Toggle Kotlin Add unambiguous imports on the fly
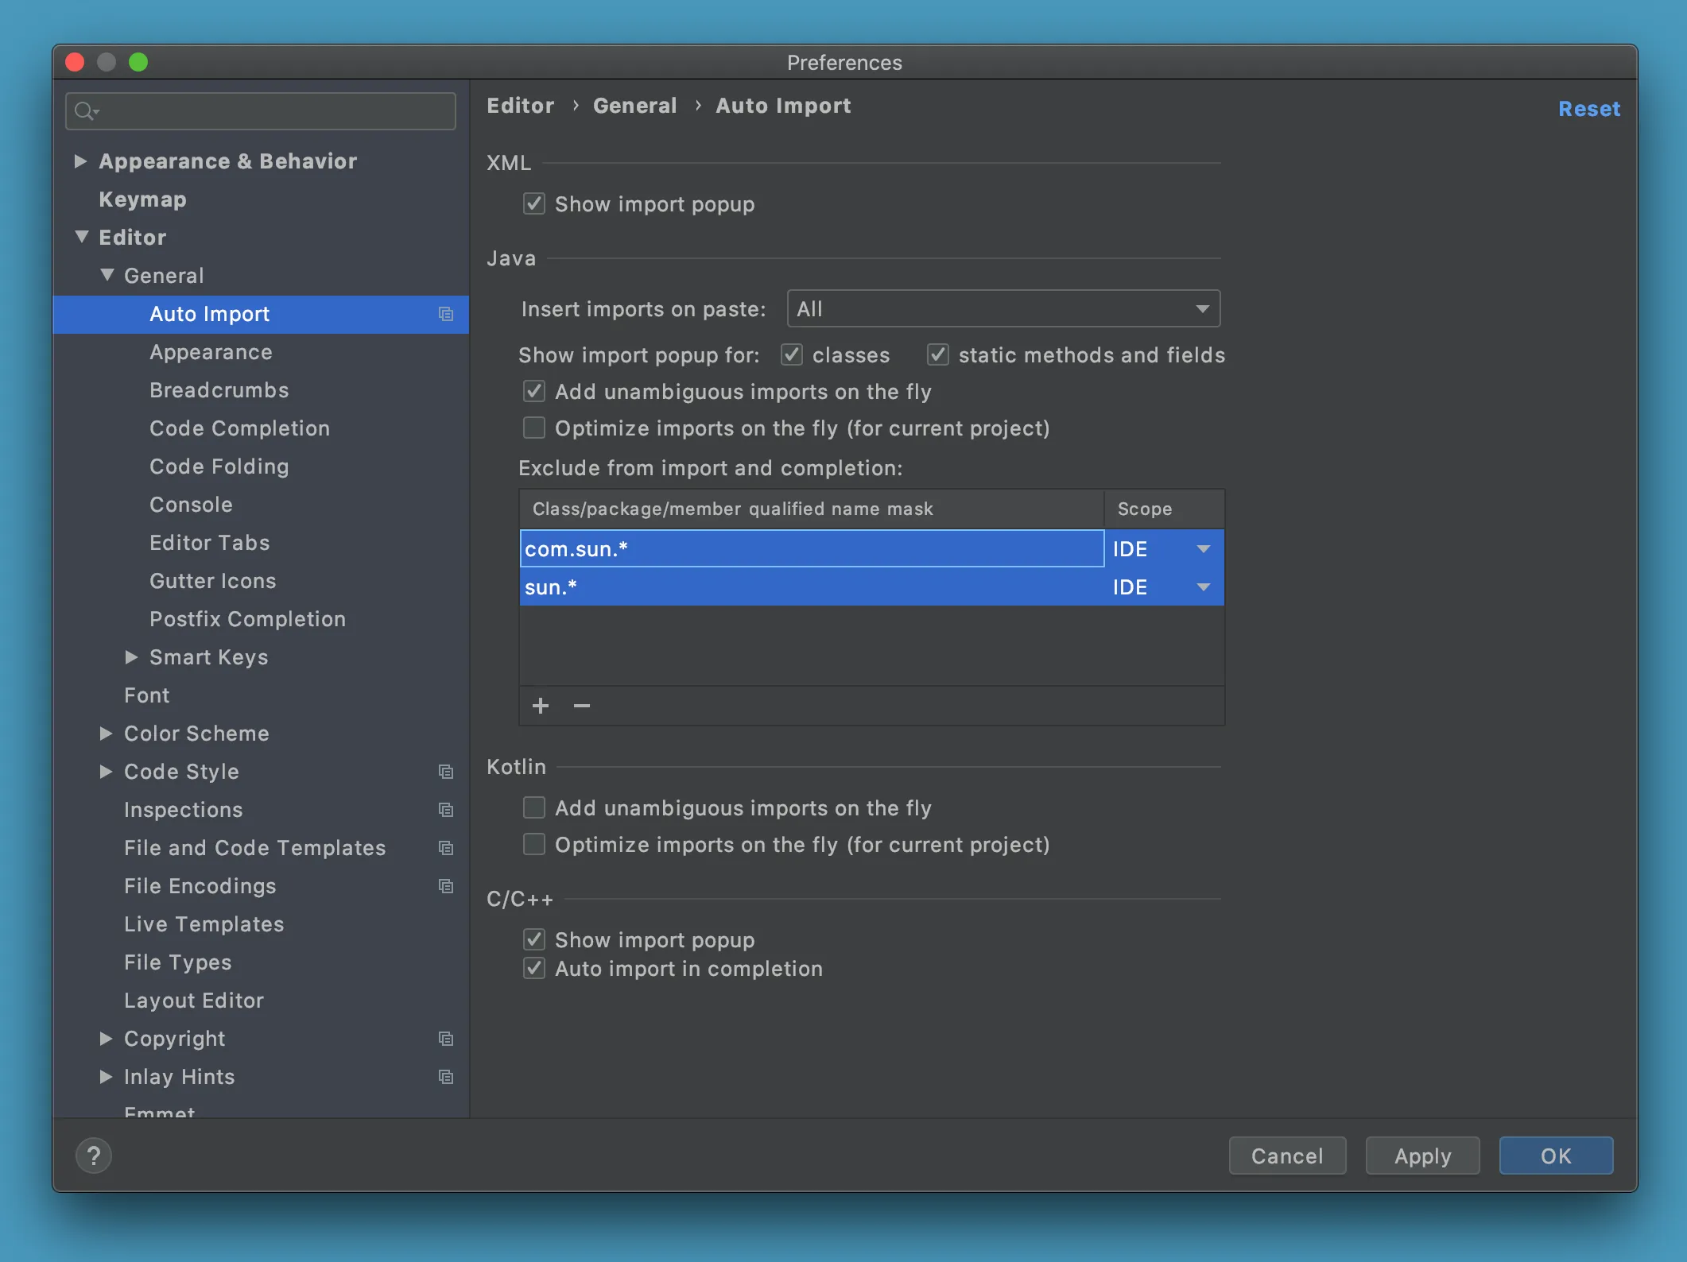Image resolution: width=1687 pixels, height=1262 pixels. [x=534, y=808]
